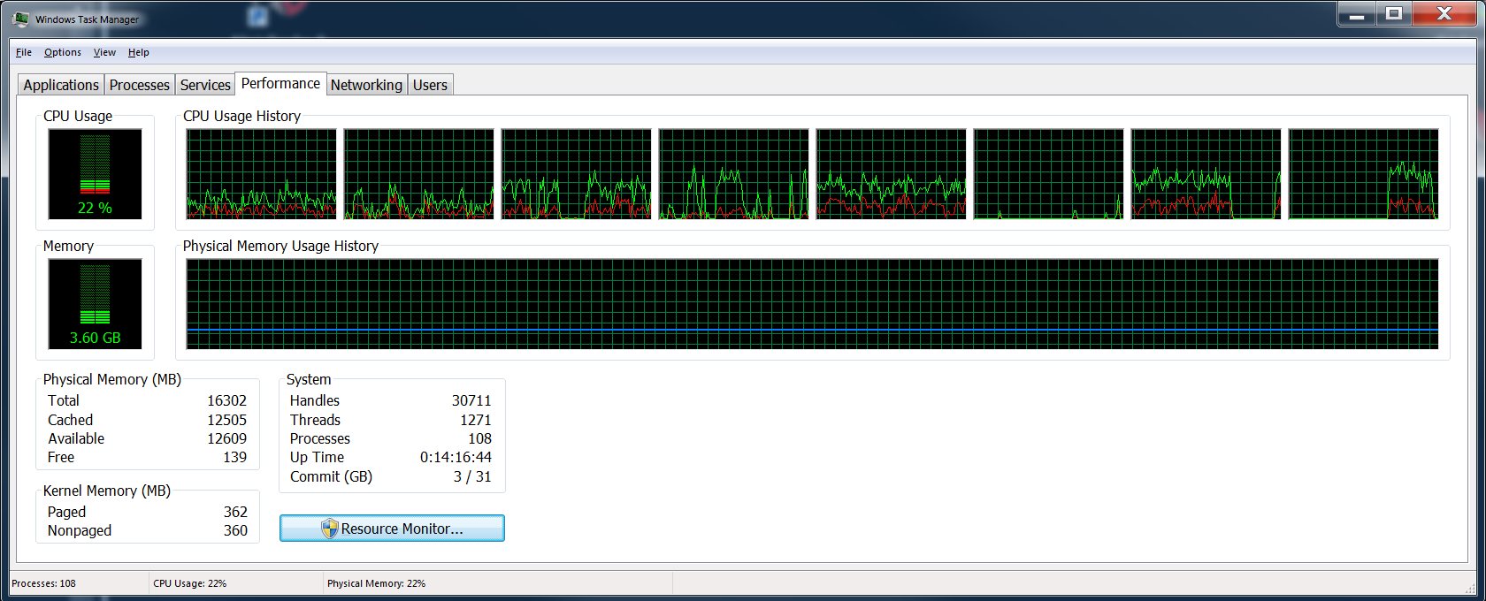Image resolution: width=1486 pixels, height=601 pixels.
Task: Click status bar 'Processes: 108'
Action: pyautogui.click(x=44, y=583)
